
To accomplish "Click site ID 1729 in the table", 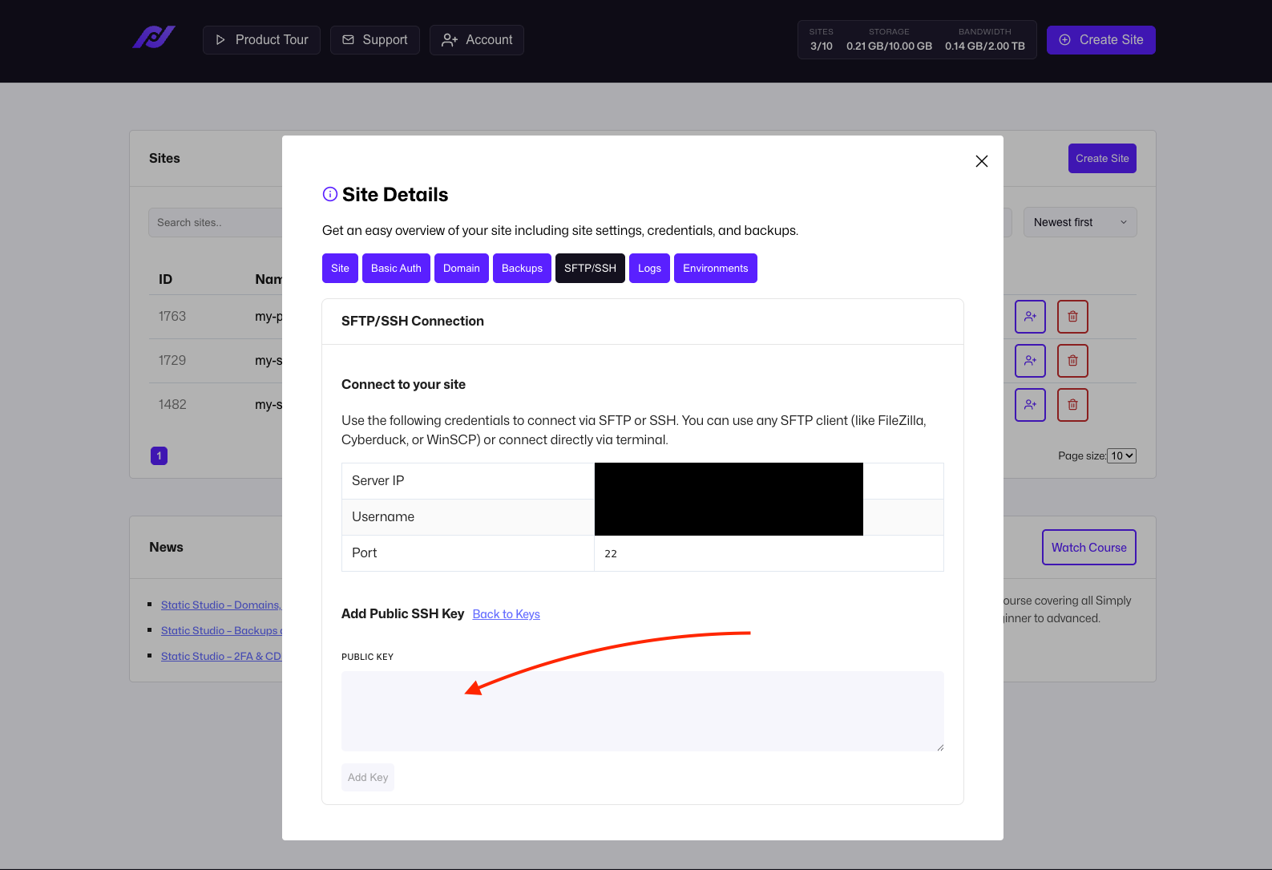I will pos(172,361).
